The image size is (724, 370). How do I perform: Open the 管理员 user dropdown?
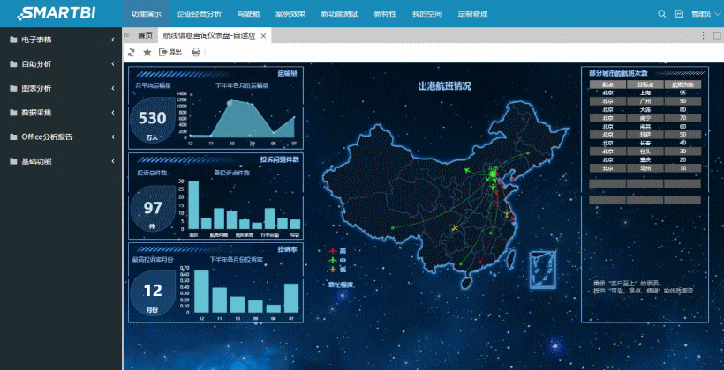tap(703, 14)
